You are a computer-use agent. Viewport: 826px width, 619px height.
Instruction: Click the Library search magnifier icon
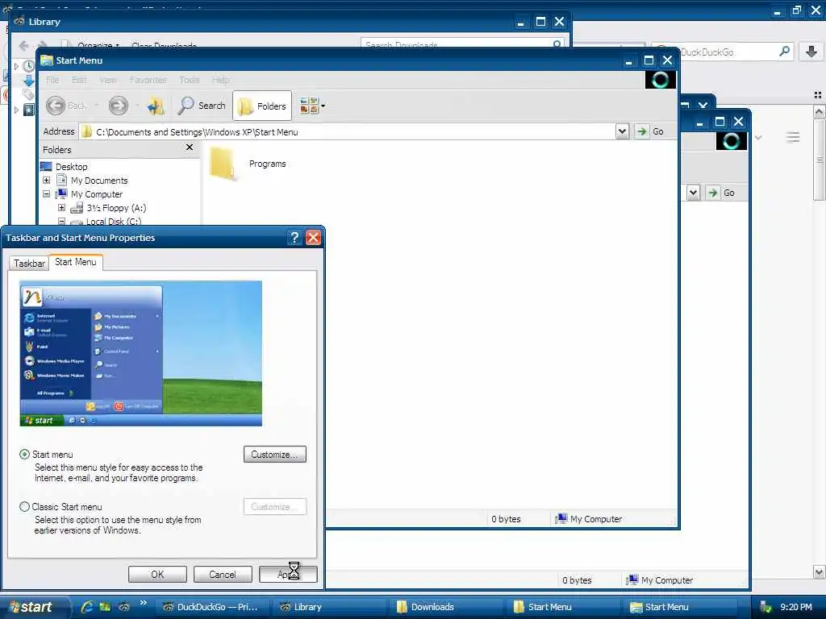click(557, 44)
